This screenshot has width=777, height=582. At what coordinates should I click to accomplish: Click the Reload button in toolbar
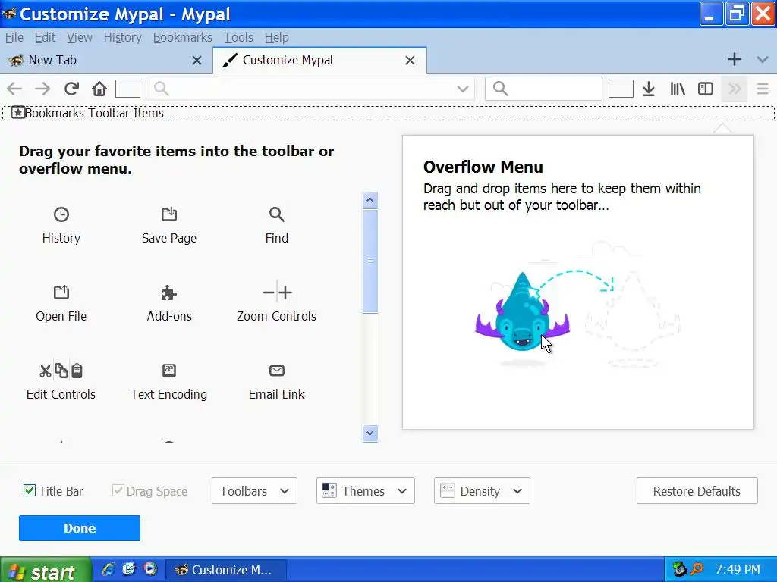pyautogui.click(x=71, y=89)
